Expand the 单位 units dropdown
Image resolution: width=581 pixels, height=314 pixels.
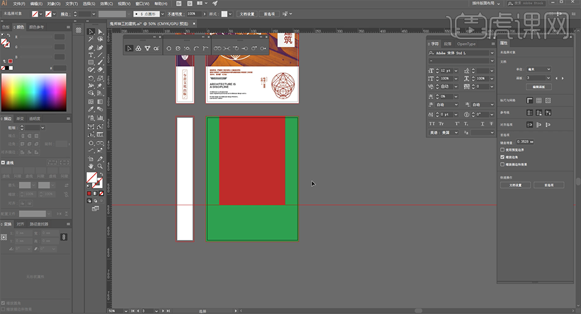click(x=538, y=69)
